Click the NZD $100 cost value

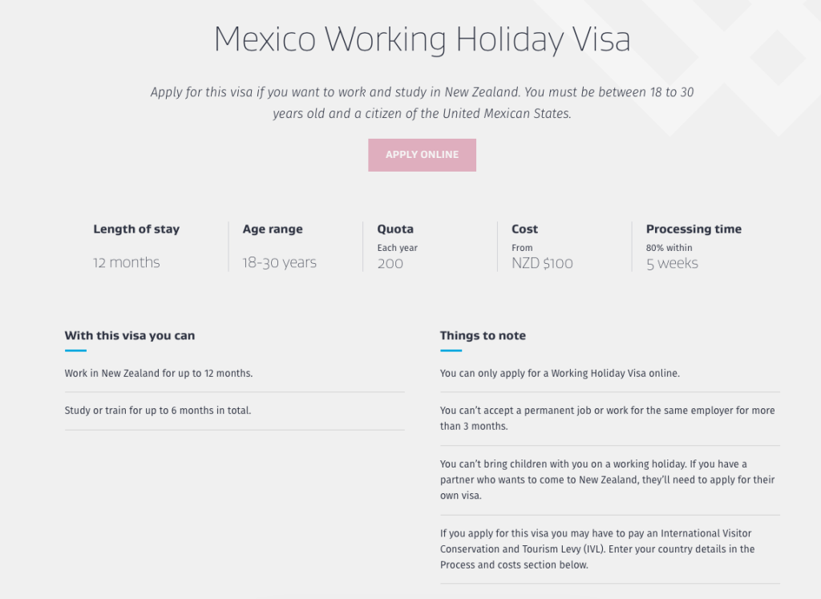(543, 263)
